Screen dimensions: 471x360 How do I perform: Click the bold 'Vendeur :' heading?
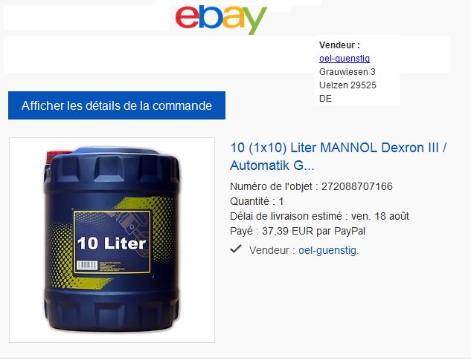(339, 45)
